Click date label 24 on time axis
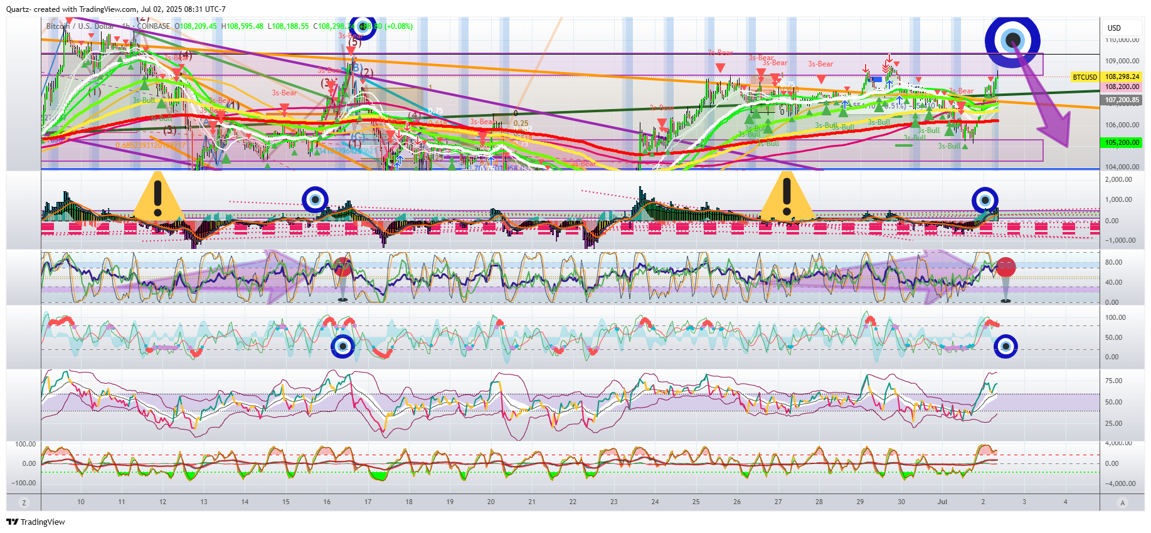Viewport: 1151px width, 533px height. click(x=655, y=502)
